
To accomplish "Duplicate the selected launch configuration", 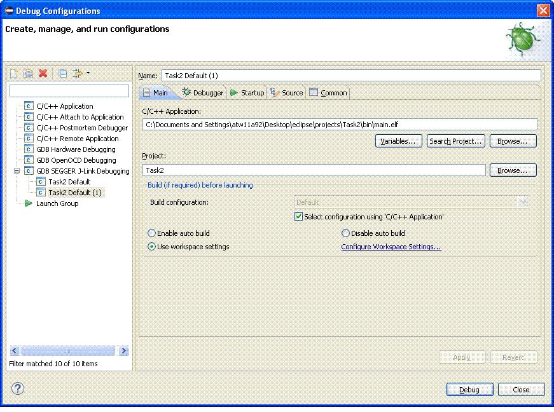I will click(x=28, y=73).
